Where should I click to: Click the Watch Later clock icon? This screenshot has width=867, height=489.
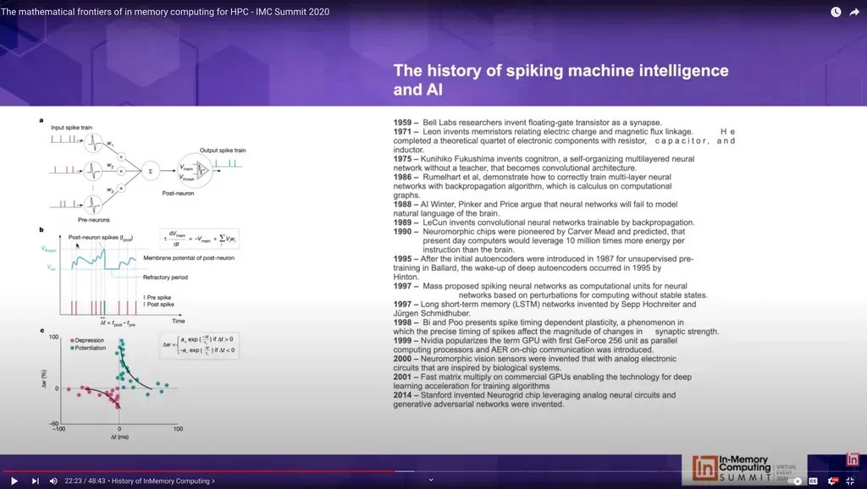point(836,12)
